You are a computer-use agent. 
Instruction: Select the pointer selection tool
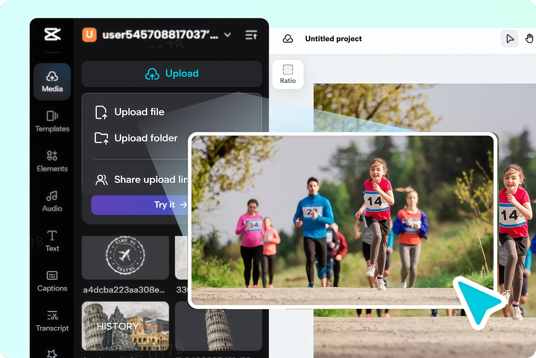click(x=510, y=39)
